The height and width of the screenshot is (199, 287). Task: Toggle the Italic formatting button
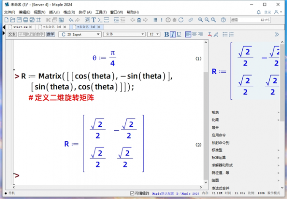pos(173,34)
